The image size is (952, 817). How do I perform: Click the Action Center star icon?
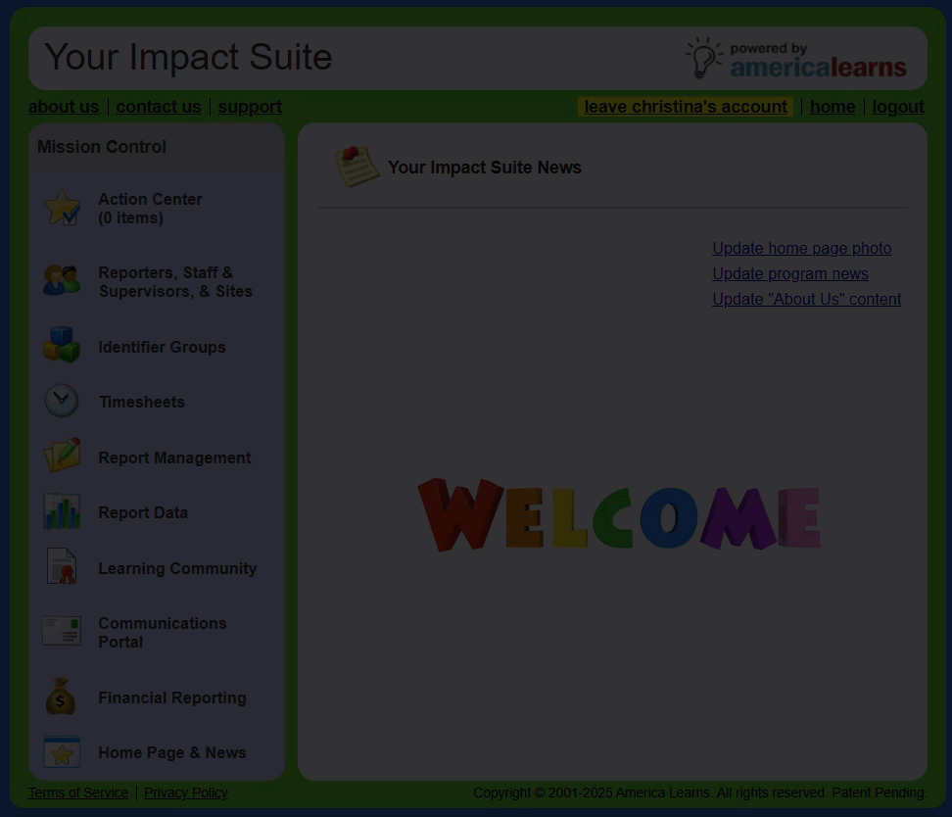pyautogui.click(x=63, y=208)
